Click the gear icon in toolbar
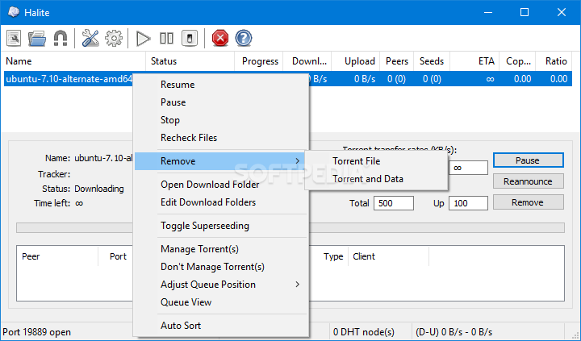 click(x=114, y=38)
